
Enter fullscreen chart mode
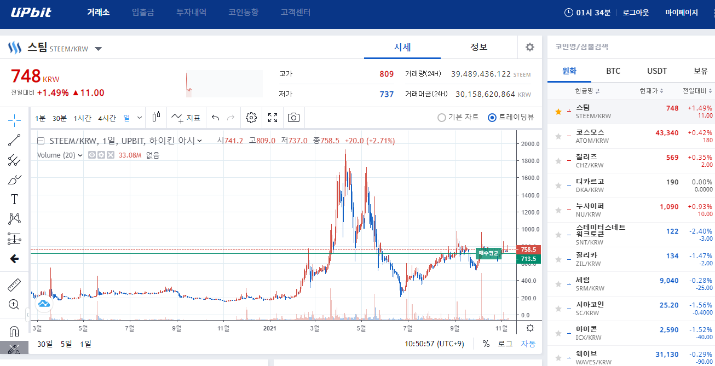(273, 118)
